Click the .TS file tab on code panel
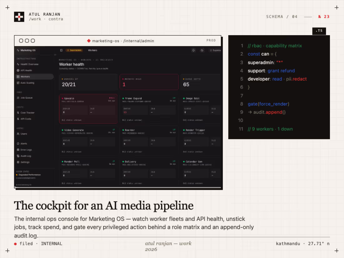 [319, 31]
